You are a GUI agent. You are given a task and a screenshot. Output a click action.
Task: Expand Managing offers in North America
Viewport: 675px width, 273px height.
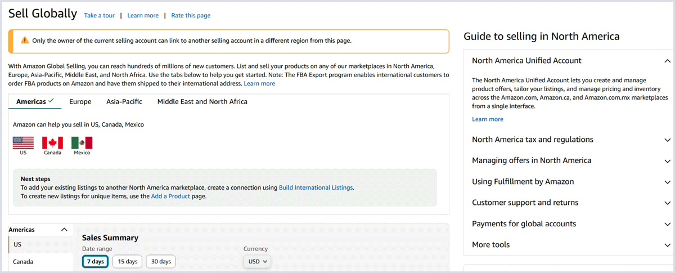pos(667,161)
